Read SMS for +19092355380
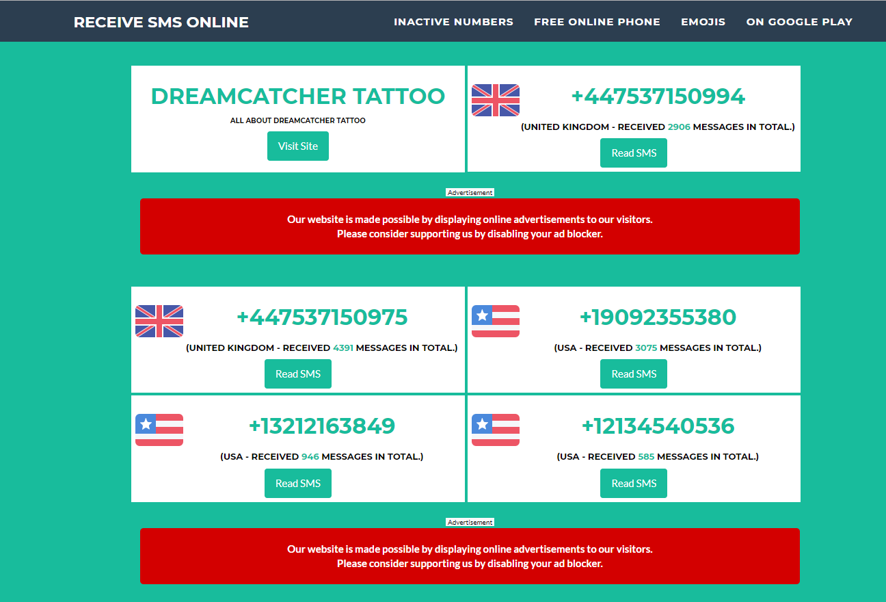 634,374
